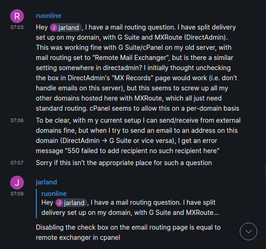Click the "Sorry if this isn't the appropriate" message
The width and height of the screenshot is (266, 249).
pyautogui.click(x=124, y=163)
